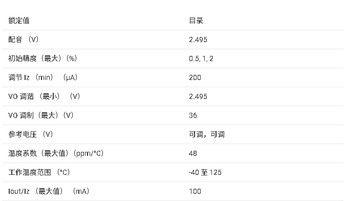Select the 初始精度(最大)(%) label
The height and width of the screenshot is (201, 344).
point(42,58)
